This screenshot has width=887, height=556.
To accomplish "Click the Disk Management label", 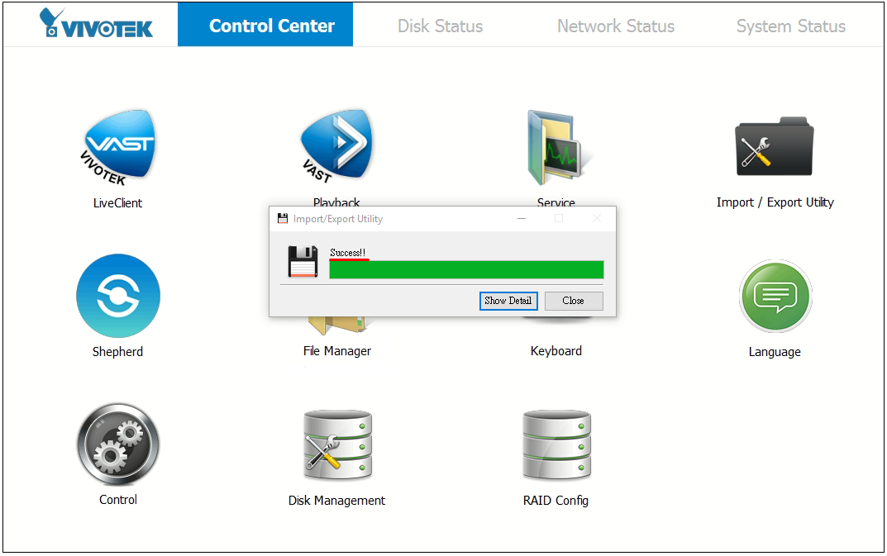I will (x=336, y=501).
